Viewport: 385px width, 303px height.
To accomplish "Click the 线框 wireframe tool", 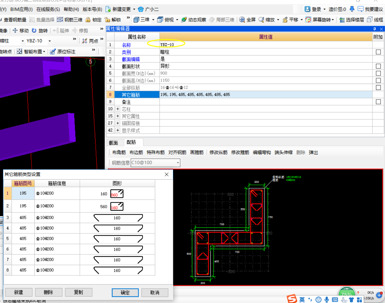I will [375, 20].
